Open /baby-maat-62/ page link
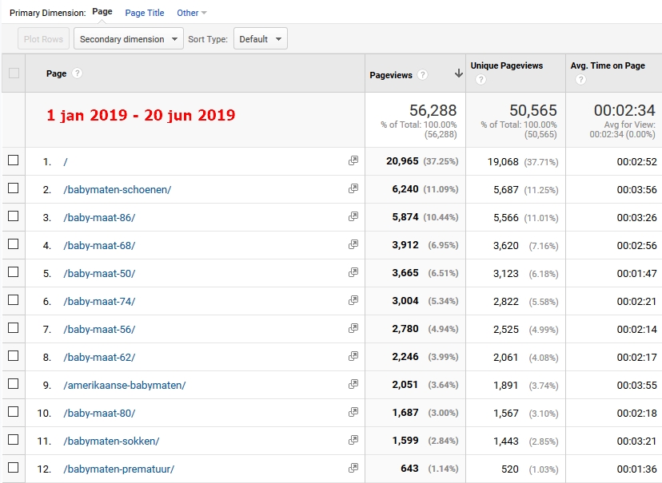 point(99,357)
